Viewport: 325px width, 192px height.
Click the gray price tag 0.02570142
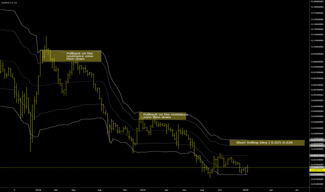317,146
